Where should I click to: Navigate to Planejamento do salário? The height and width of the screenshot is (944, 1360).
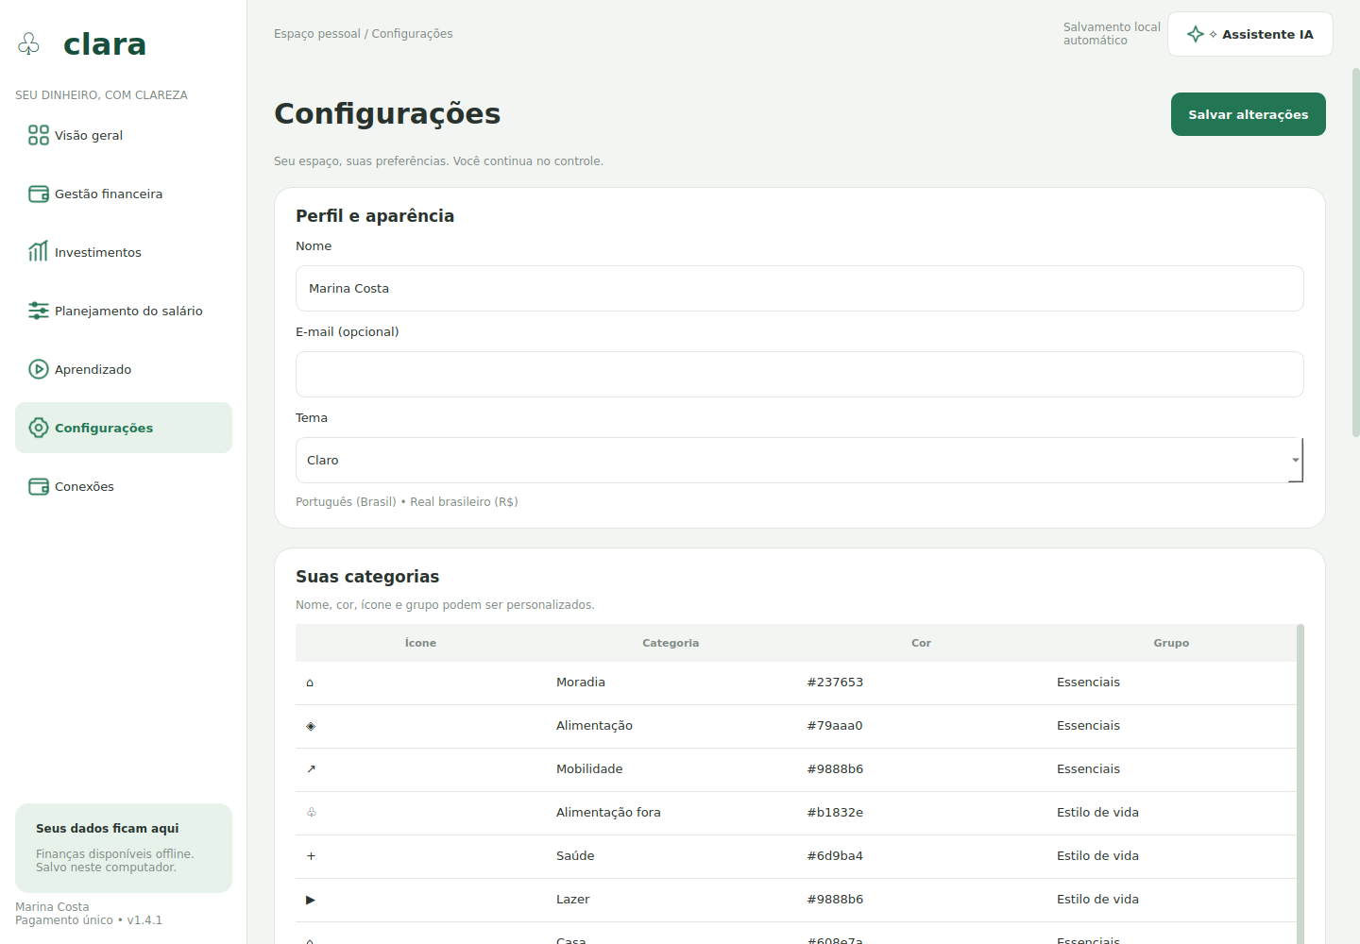point(124,311)
